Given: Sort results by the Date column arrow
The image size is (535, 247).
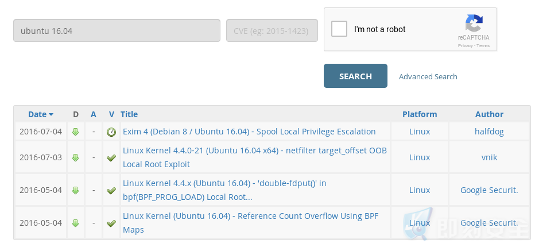Looking at the screenshot, I should tap(51, 114).
